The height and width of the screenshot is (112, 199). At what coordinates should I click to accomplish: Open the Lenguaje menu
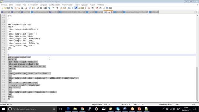coord(44,5)
